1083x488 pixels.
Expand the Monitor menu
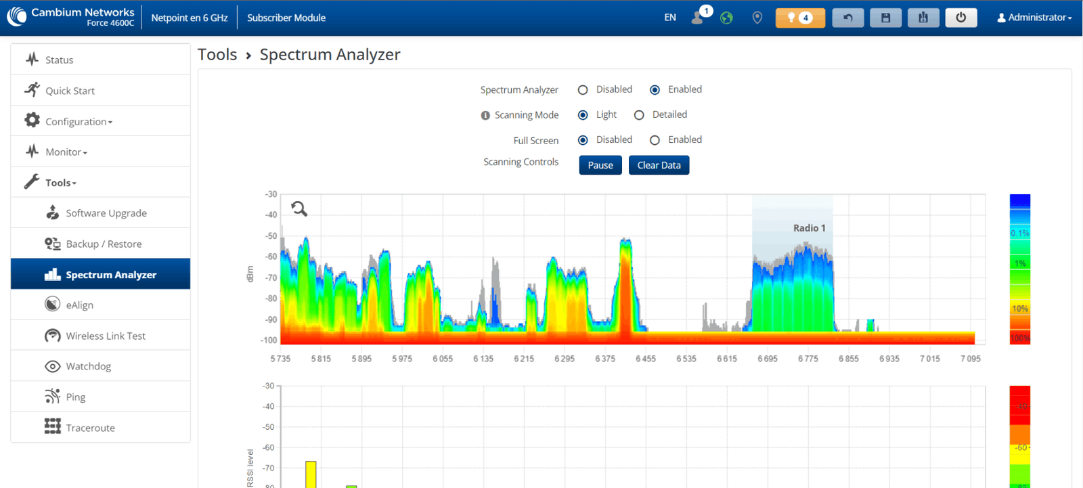(x=66, y=152)
